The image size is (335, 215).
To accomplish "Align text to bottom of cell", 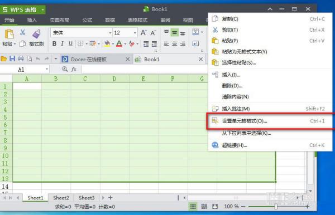I will (x=183, y=33).
